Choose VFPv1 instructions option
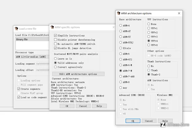The height and width of the screenshot is (130, 192). (x=149, y=28)
